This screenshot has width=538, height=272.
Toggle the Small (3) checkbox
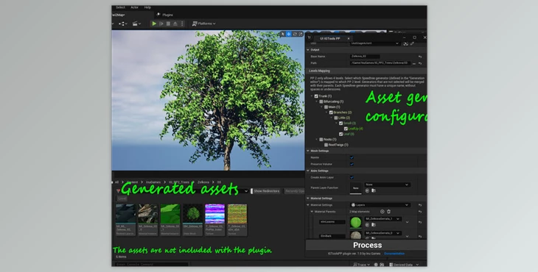pyautogui.click(x=340, y=124)
